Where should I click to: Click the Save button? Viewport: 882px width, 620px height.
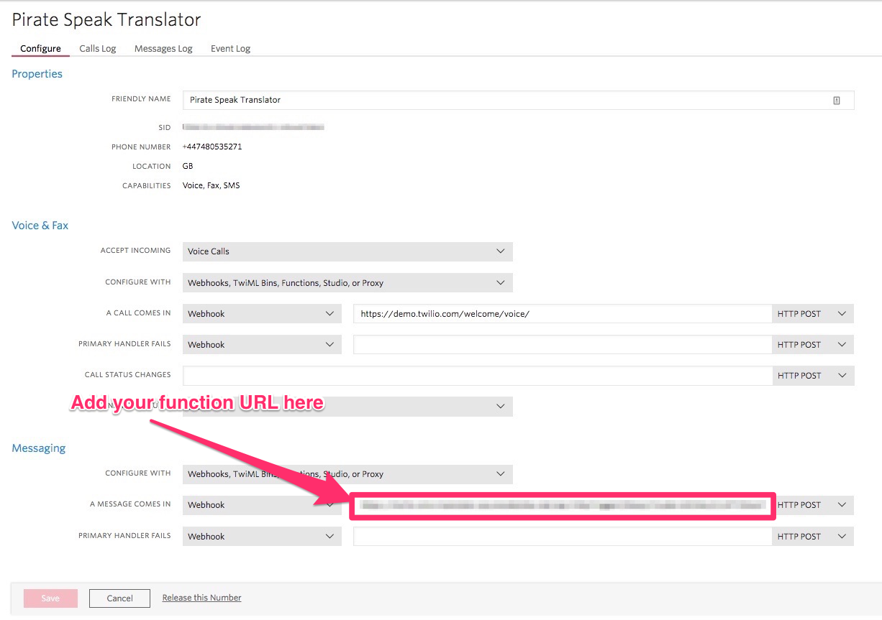(50, 598)
